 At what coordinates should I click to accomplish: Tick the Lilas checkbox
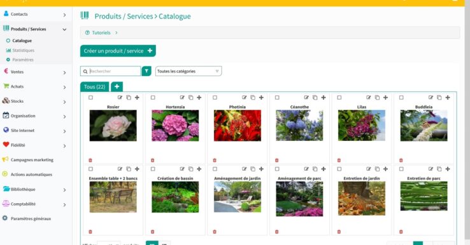coord(339,97)
